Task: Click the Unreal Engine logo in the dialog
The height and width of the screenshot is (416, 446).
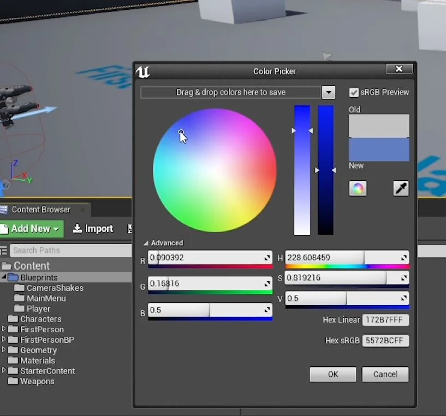Action: click(x=142, y=72)
